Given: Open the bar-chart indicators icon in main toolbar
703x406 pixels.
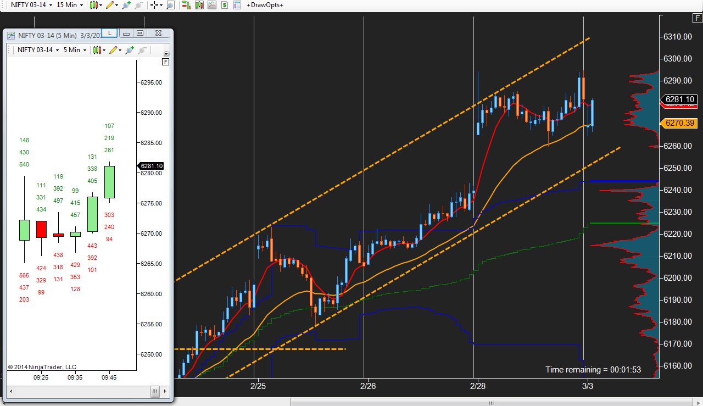Looking at the screenshot, I should click(199, 5).
